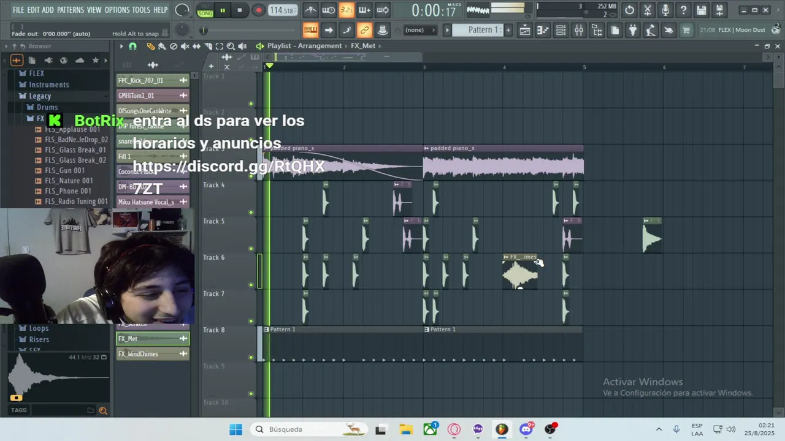This screenshot has width=785, height=441.
Task: Open the EDIT menu
Action: tap(33, 10)
